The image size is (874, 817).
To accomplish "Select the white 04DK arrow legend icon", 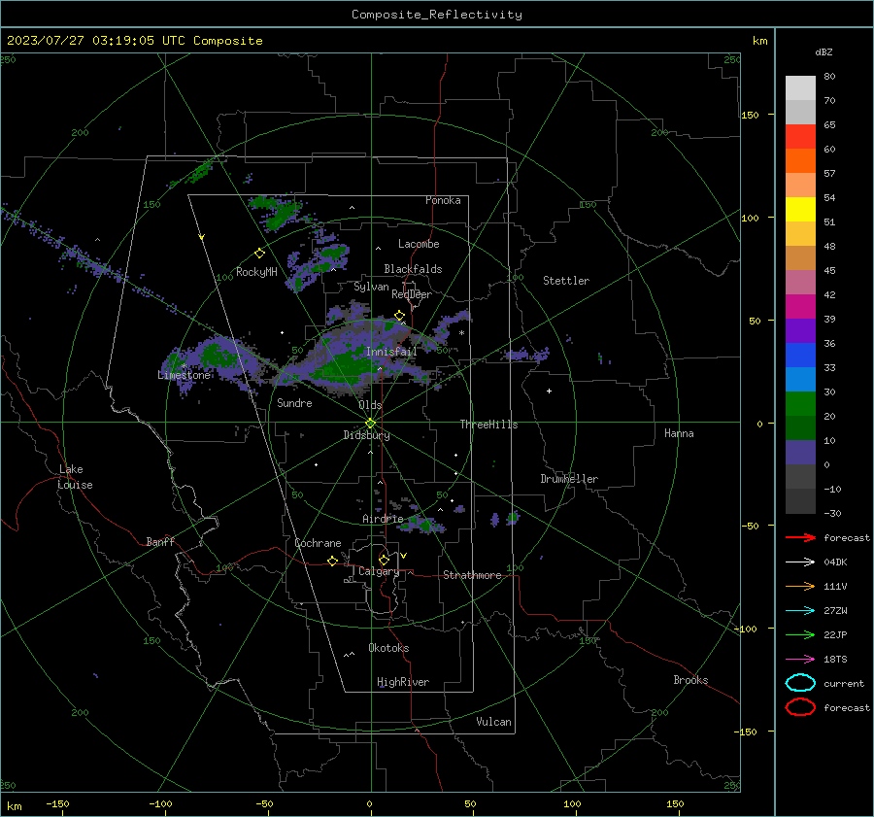I will tap(800, 562).
